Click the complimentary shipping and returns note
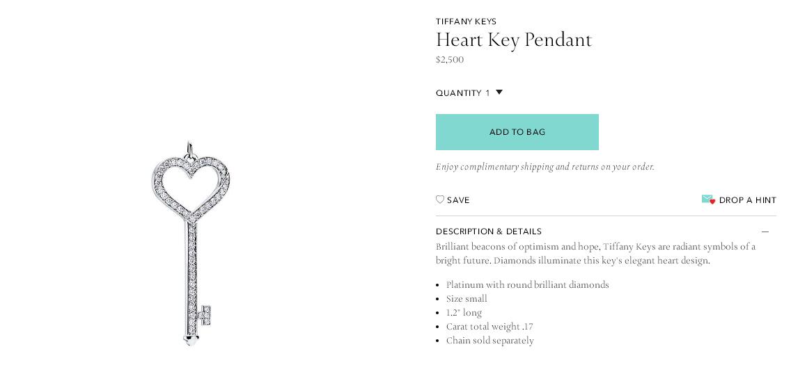Viewport: 807px width, 365px height. coord(544,167)
